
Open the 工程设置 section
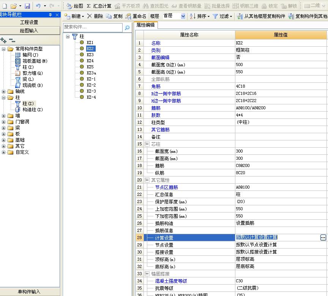[30, 22]
